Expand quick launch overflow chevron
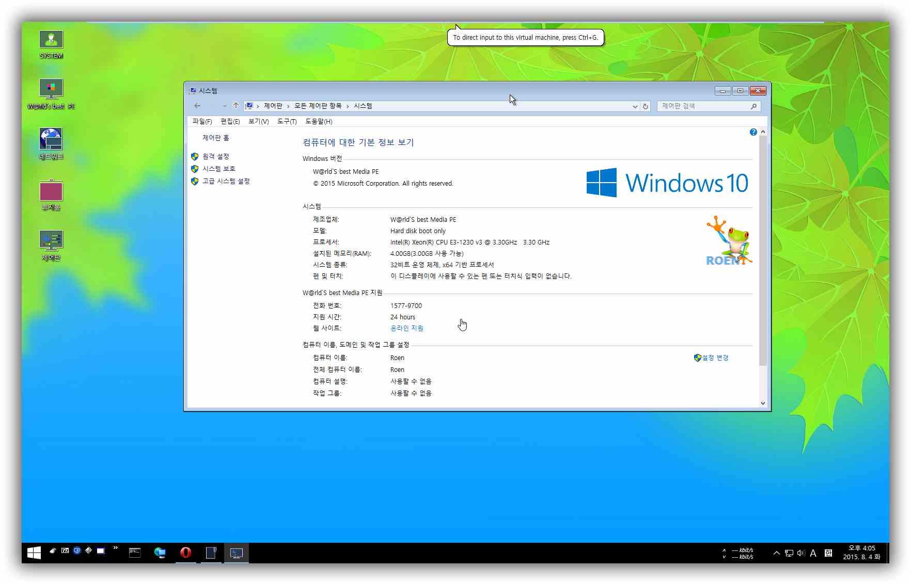Image resolution: width=911 pixels, height=585 pixels. pos(115,548)
